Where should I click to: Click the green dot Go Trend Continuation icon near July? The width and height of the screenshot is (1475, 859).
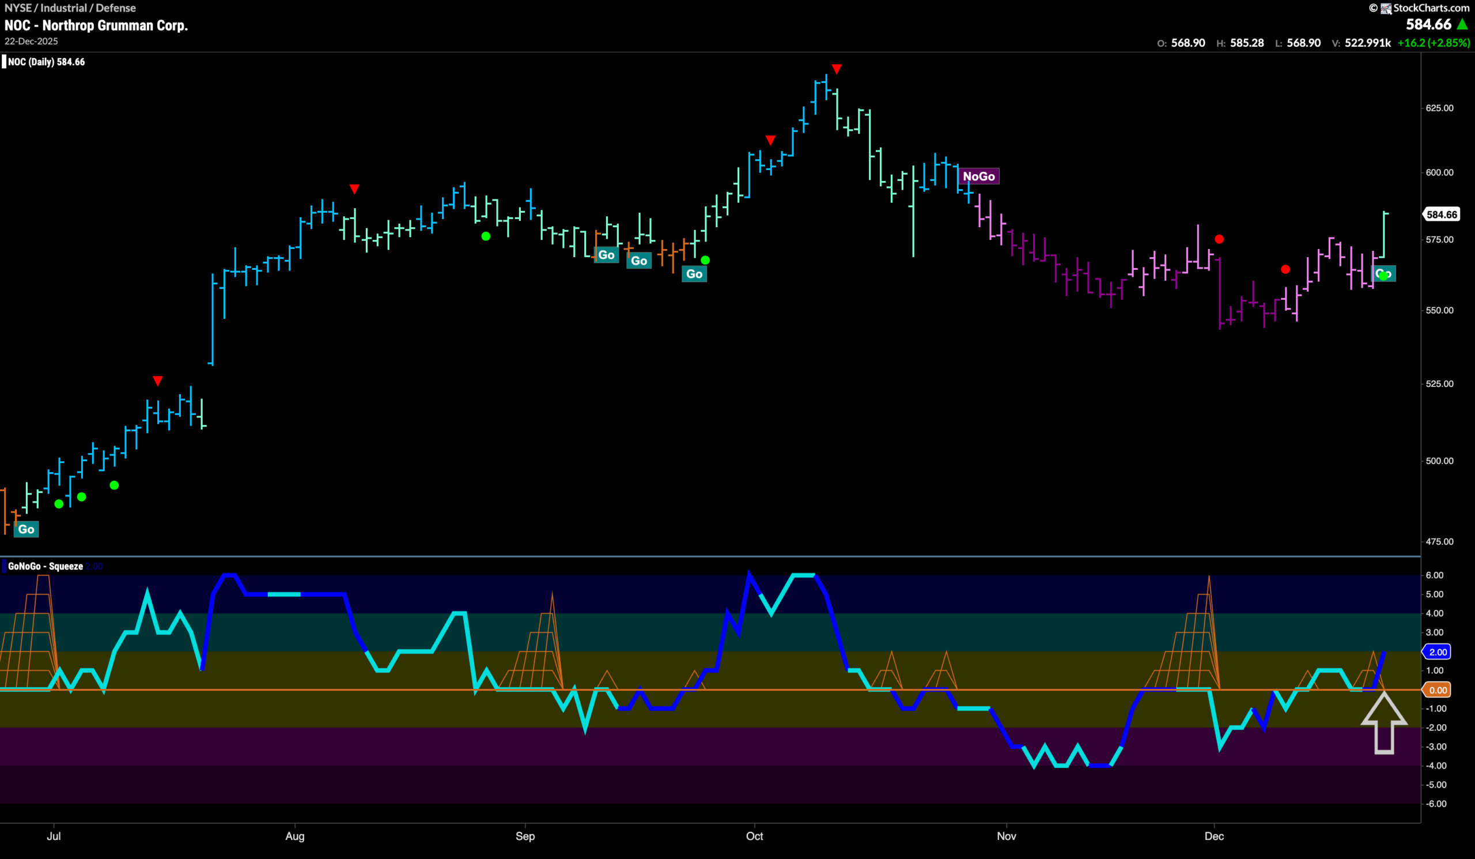tap(59, 503)
